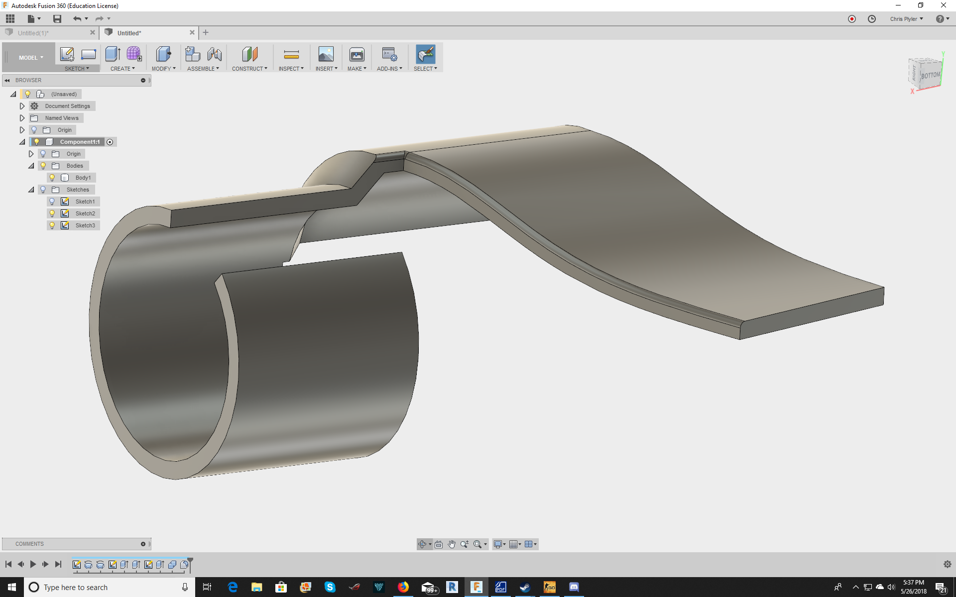Click the Make 3D print icon
Screen dimensions: 956x597
(357, 55)
